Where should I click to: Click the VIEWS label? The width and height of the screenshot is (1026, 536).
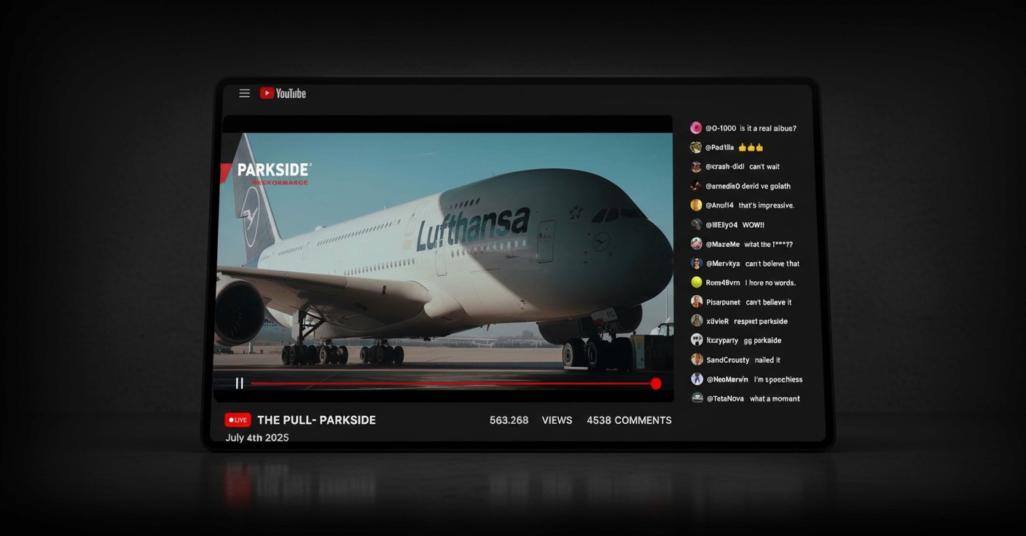(557, 420)
